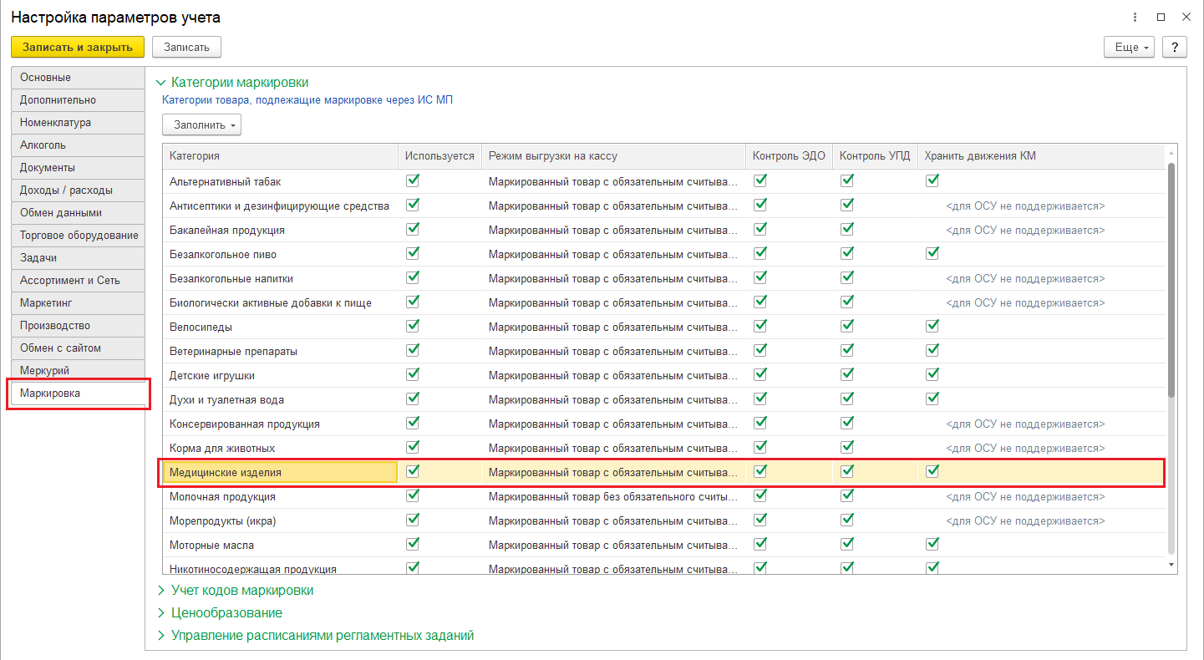Viewport: 1204px width, 660px height.
Task: Expand the Учет кодов маркировки section
Action: point(241,591)
